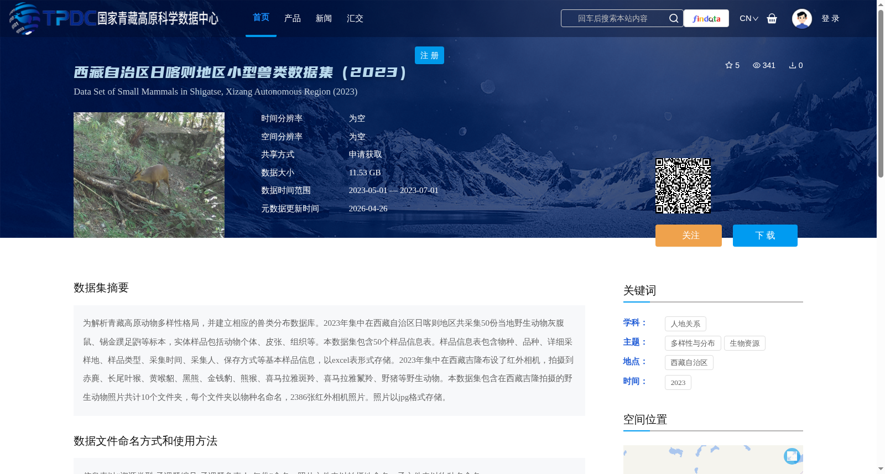
Task: Select the 2023 time tag
Action: pos(678,382)
